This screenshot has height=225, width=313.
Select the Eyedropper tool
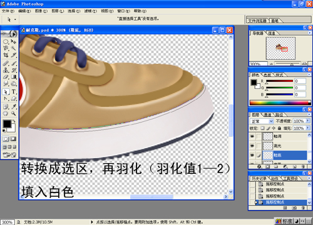tap(13, 106)
